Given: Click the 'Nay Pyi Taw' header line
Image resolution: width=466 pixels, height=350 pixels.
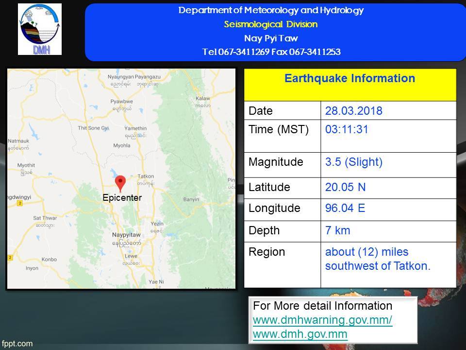Looking at the screenshot, I should point(271,38).
